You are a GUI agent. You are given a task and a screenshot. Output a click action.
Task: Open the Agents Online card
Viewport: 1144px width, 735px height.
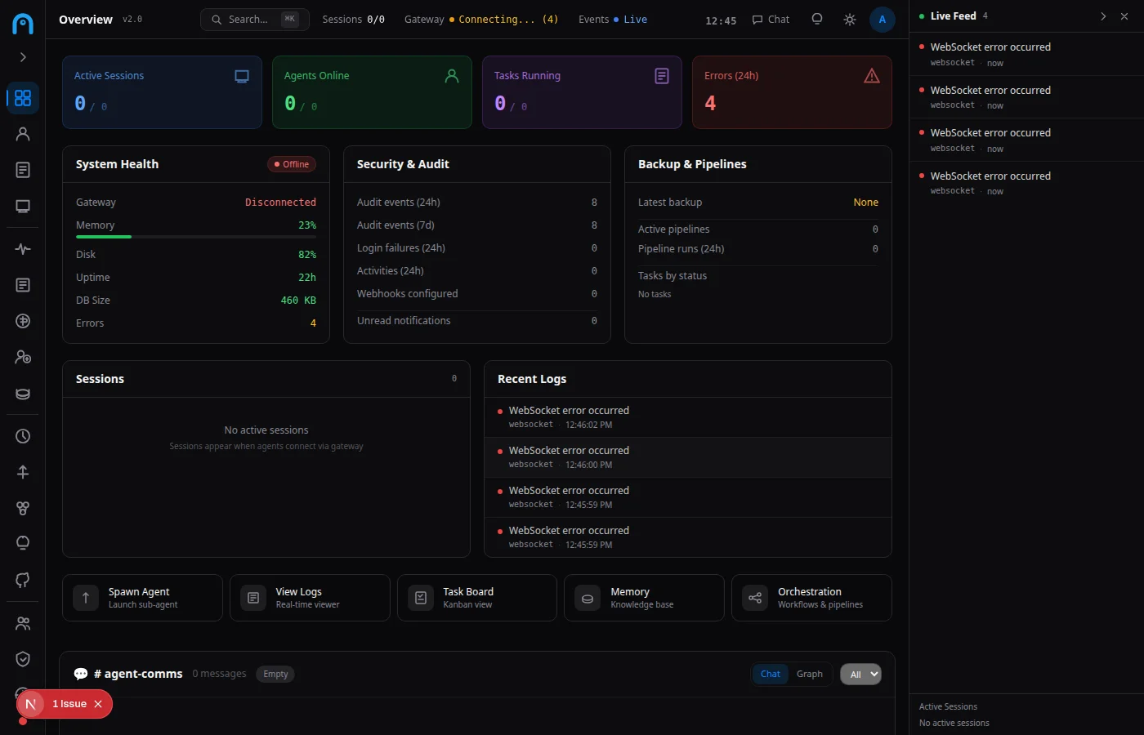372,92
